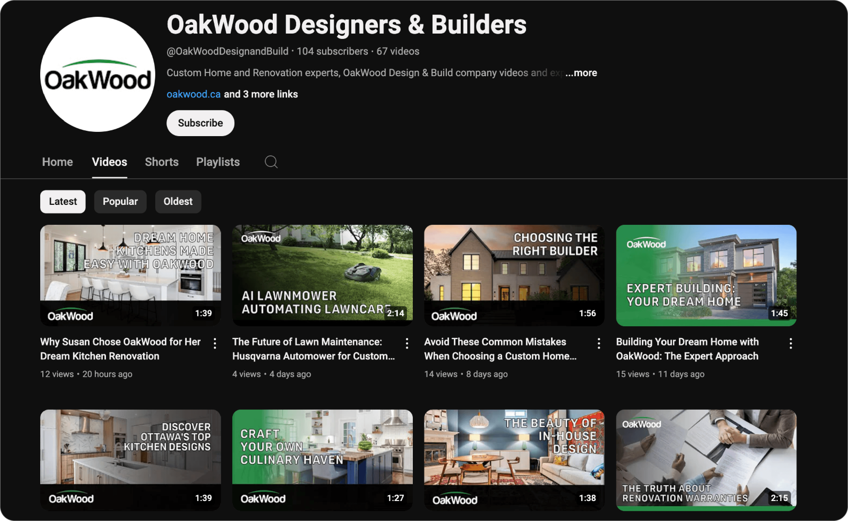This screenshot has width=848, height=521.
Task: Play the Expert Building Your Dream Home thumbnail
Action: pyautogui.click(x=706, y=275)
